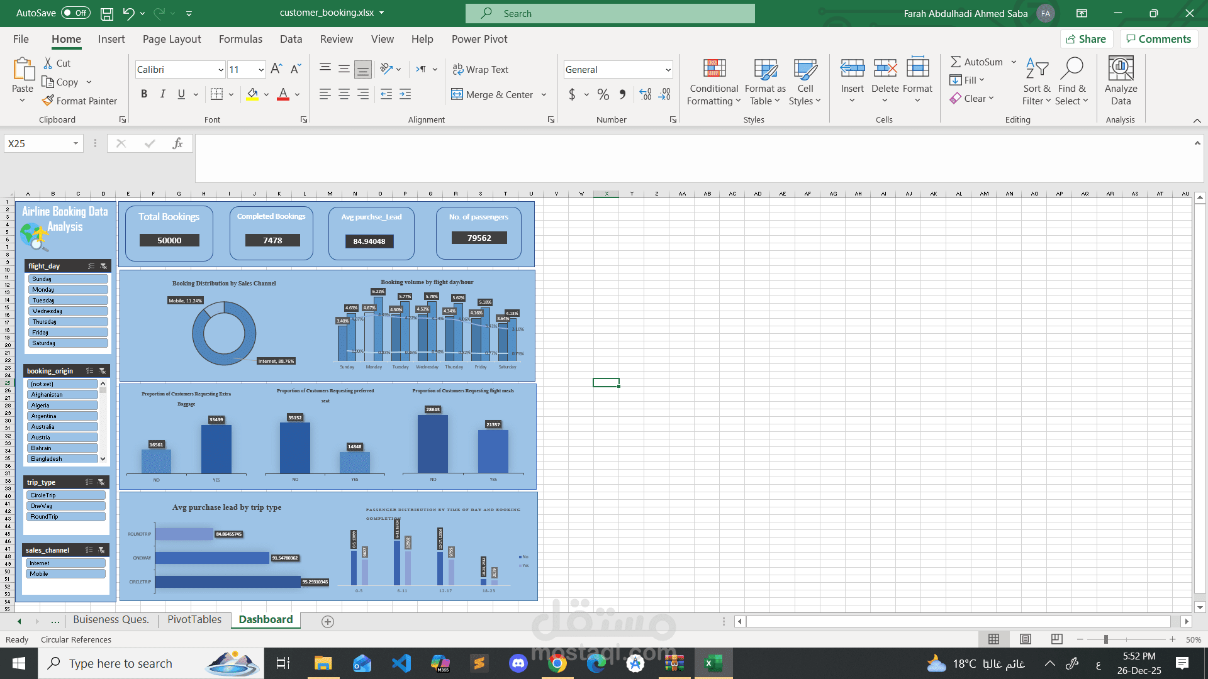
Task: Adjust the zoom level slider
Action: pos(1105,639)
